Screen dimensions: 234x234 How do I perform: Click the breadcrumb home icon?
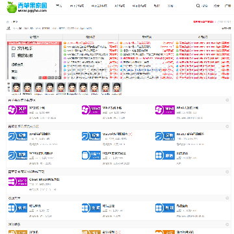(x=8, y=22)
